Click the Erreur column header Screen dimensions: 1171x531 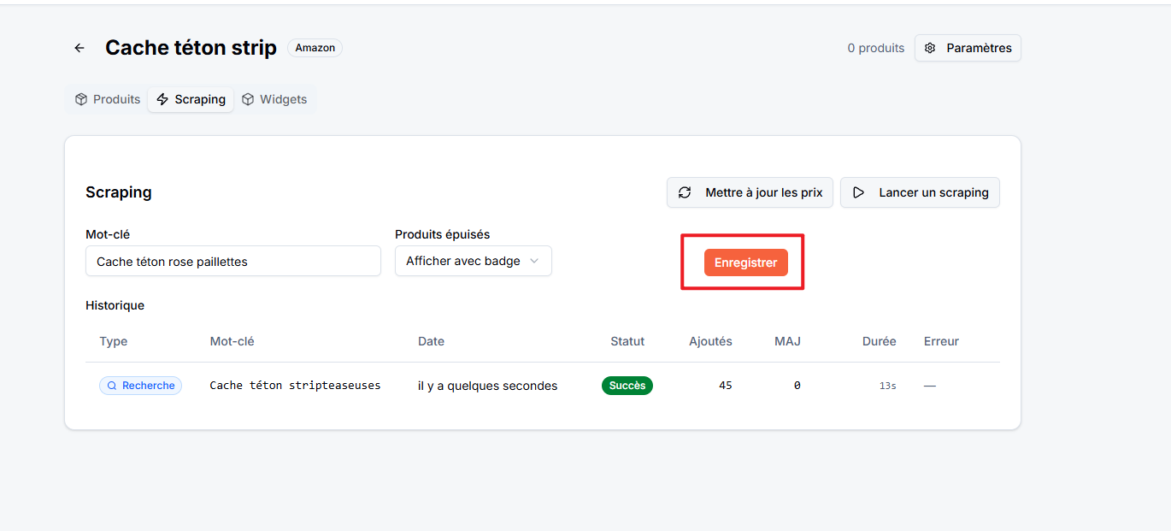(941, 341)
